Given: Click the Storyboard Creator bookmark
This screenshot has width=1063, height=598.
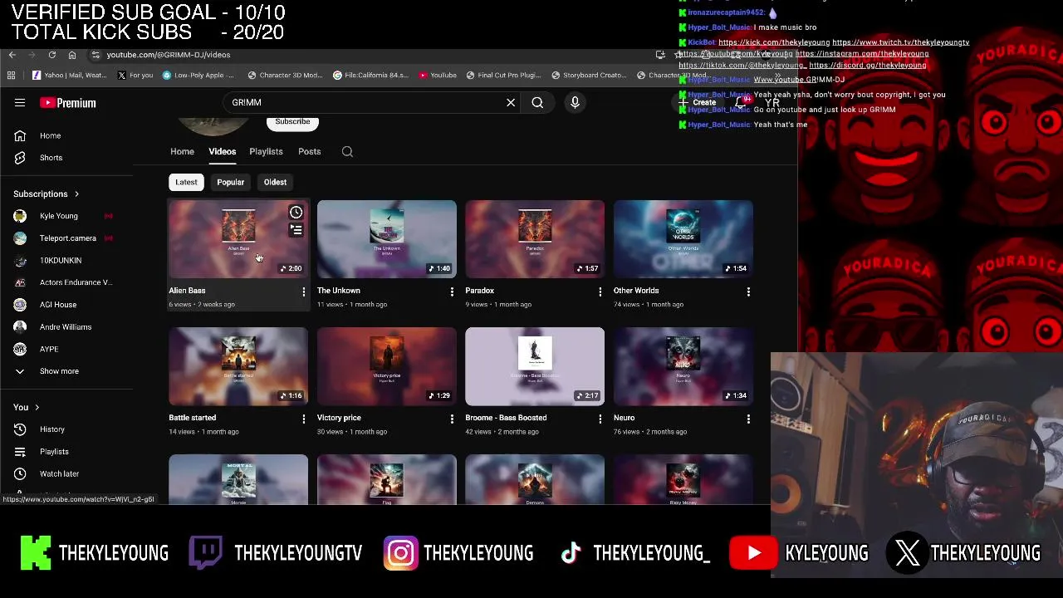Looking at the screenshot, I should click(x=589, y=75).
